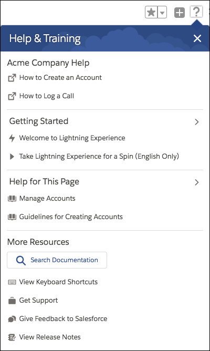Open View Keyboard Shortcuts

click(x=58, y=282)
